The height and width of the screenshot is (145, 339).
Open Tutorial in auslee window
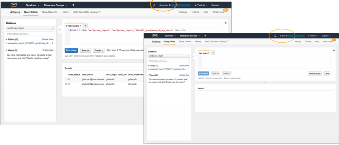coord(308,41)
